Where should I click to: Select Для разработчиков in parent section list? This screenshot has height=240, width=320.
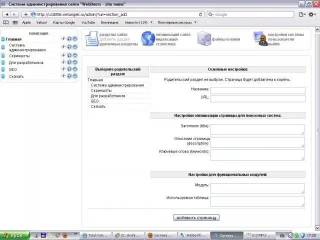click(x=108, y=95)
